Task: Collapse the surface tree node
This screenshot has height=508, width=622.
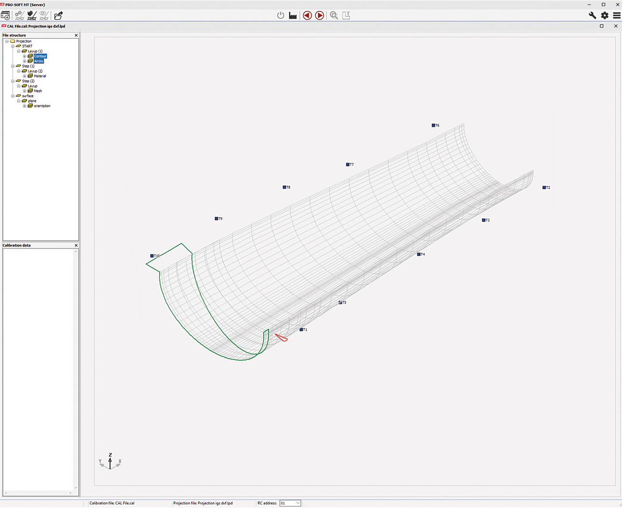Action: point(13,96)
